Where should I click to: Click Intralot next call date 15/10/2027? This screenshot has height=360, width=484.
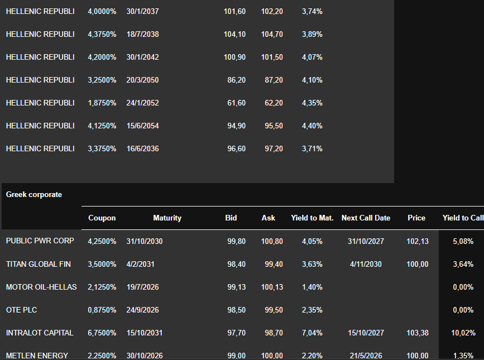tap(366, 333)
